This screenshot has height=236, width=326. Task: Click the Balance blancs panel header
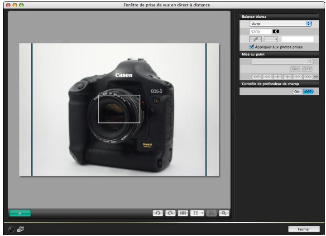click(x=279, y=17)
